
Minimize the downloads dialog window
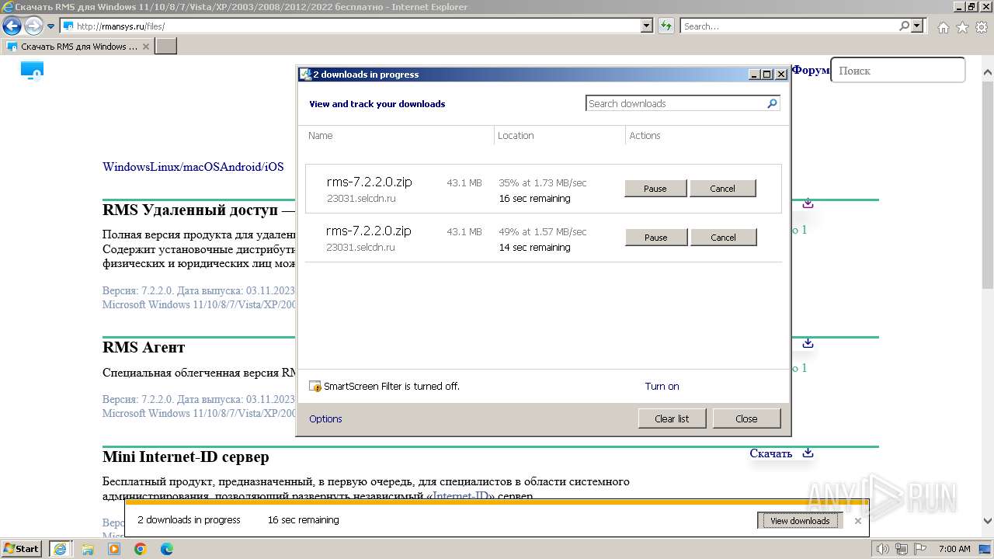click(753, 75)
